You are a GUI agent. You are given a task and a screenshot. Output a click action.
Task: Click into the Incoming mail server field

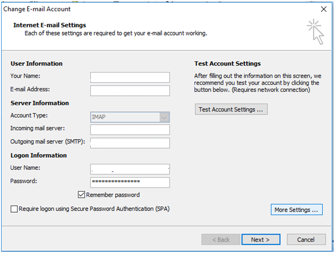pyautogui.click(x=130, y=129)
